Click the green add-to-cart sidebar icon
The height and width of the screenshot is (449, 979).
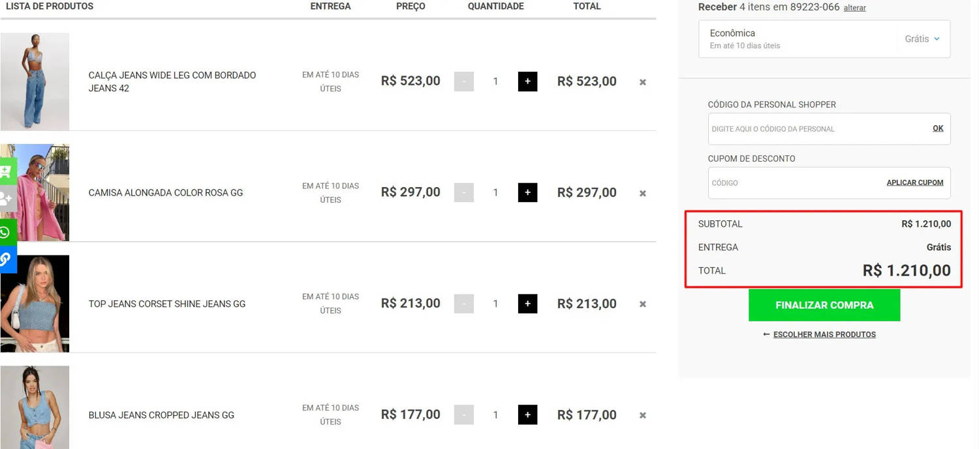click(x=7, y=171)
